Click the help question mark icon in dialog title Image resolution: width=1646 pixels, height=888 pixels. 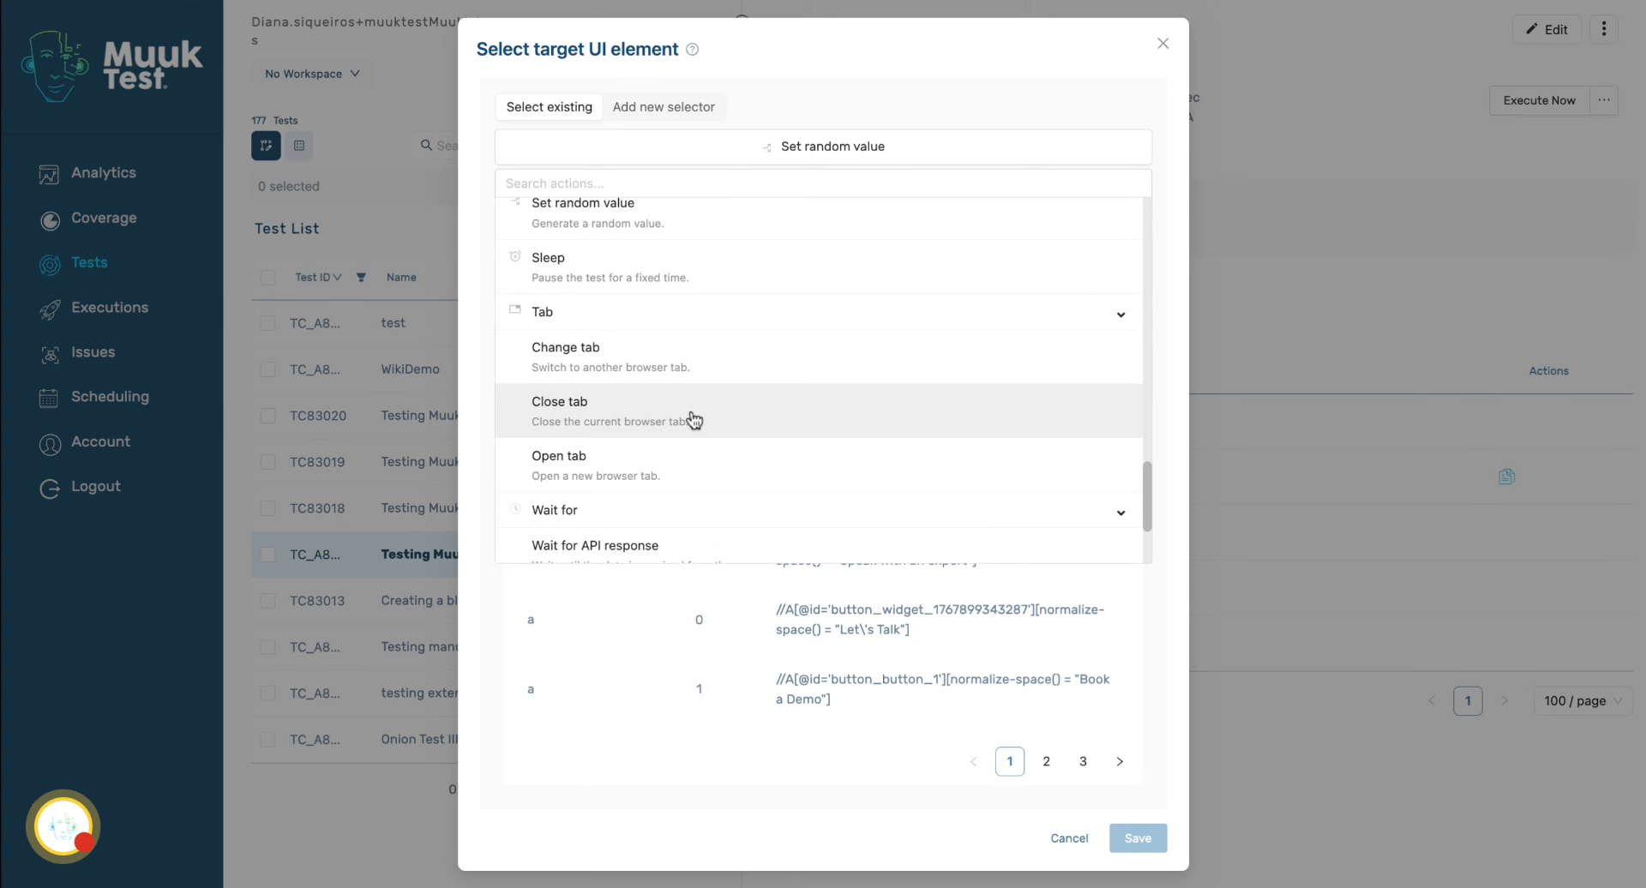pyautogui.click(x=693, y=50)
